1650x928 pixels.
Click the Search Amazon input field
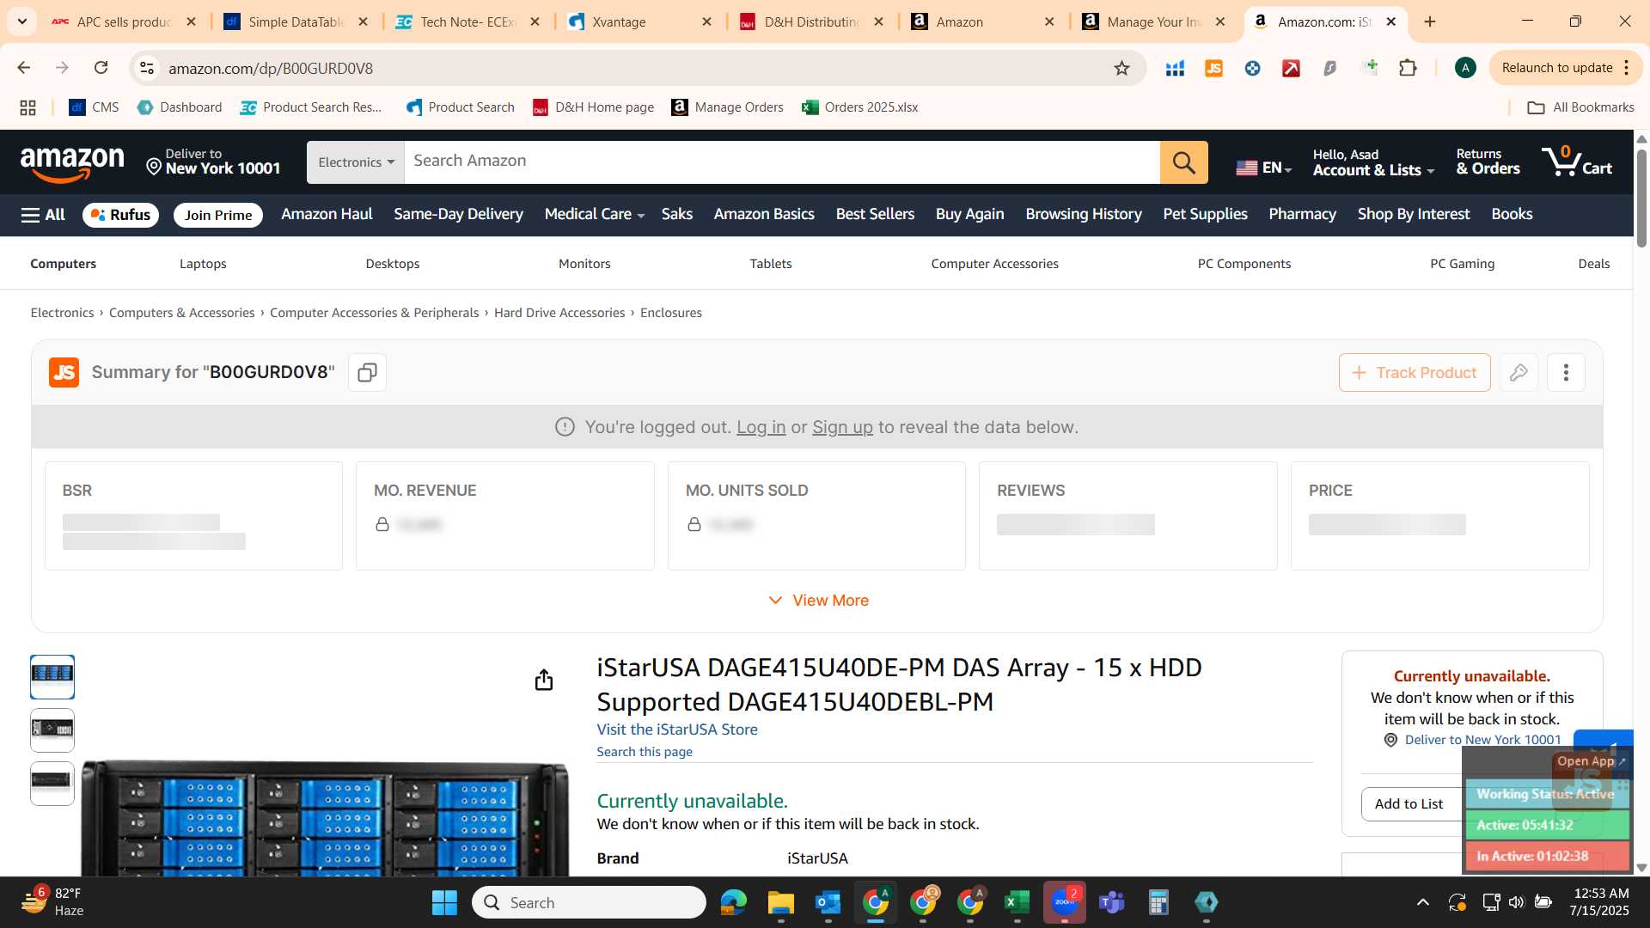[x=782, y=162]
